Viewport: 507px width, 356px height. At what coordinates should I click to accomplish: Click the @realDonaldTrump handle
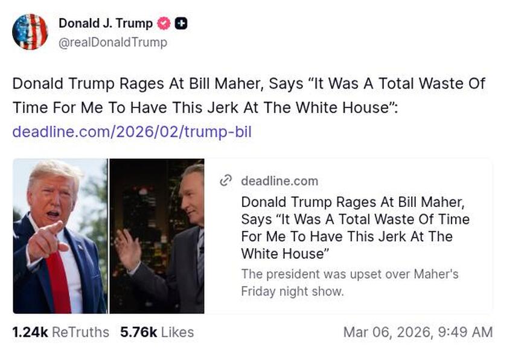point(112,42)
